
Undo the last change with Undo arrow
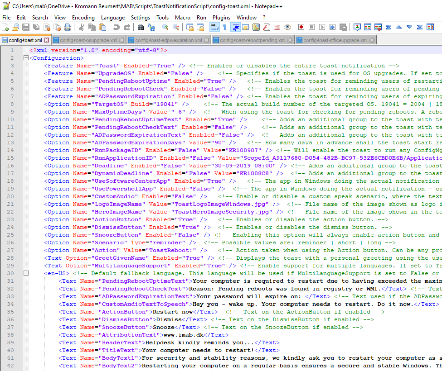point(117,27)
